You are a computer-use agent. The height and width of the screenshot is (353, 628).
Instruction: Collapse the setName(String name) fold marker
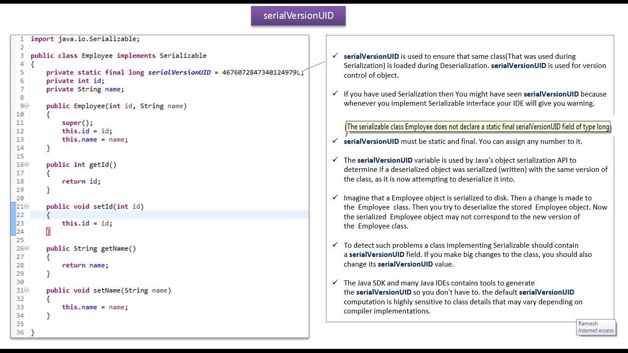tap(26, 290)
